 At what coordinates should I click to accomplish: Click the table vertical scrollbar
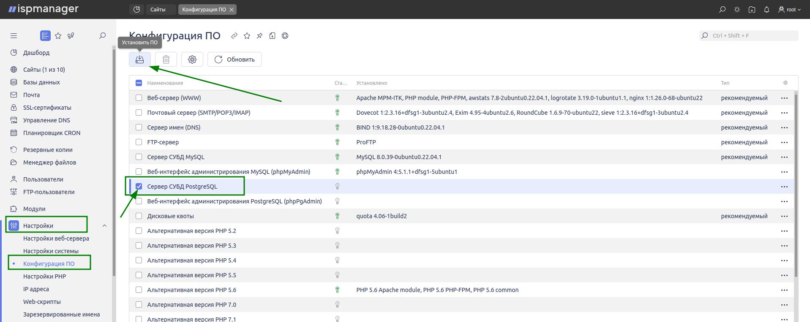[x=796, y=186]
